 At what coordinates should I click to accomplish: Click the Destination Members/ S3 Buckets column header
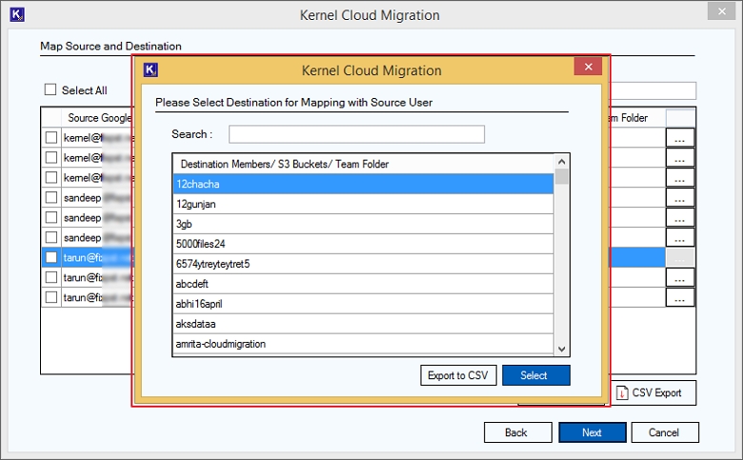pyautogui.click(x=363, y=164)
